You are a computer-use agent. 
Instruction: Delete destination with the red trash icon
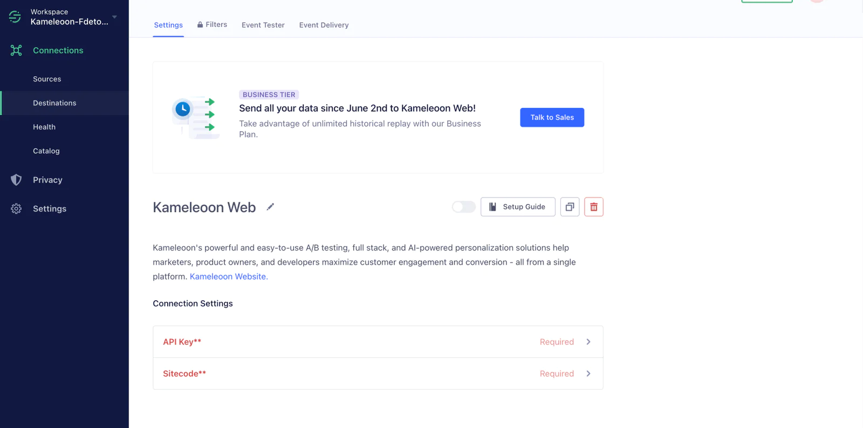(x=593, y=207)
